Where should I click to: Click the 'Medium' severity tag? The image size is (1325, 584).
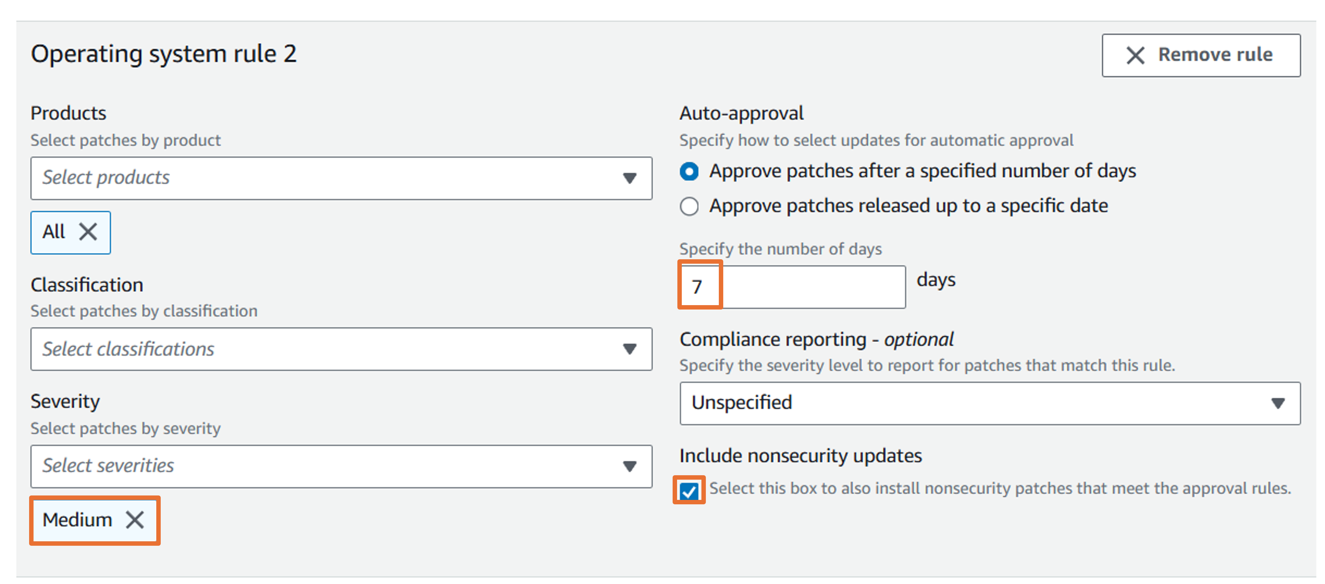click(77, 520)
